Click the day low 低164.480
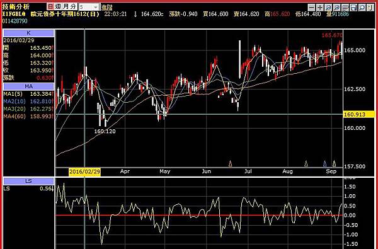 pos(308,14)
